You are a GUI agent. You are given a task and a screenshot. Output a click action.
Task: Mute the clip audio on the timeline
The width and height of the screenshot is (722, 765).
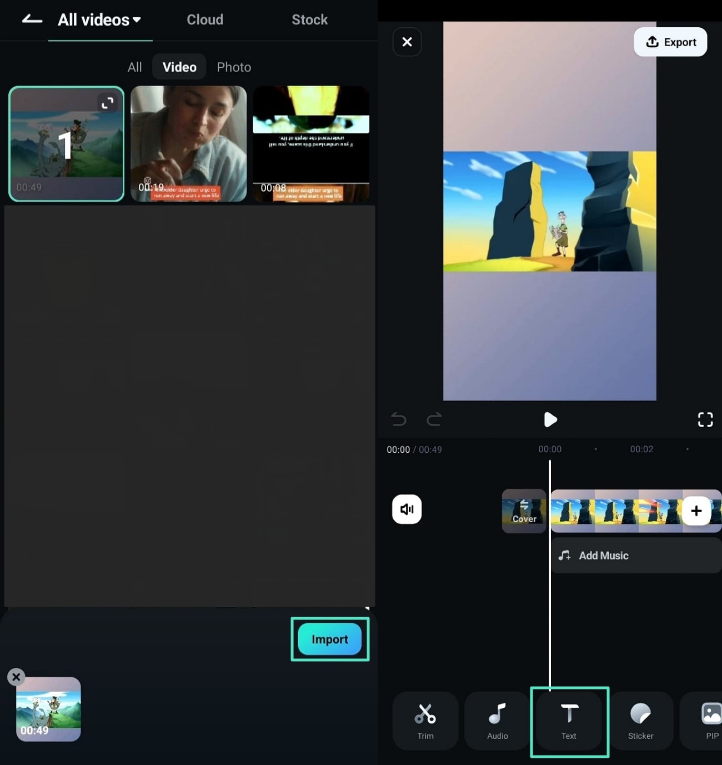pyautogui.click(x=407, y=509)
